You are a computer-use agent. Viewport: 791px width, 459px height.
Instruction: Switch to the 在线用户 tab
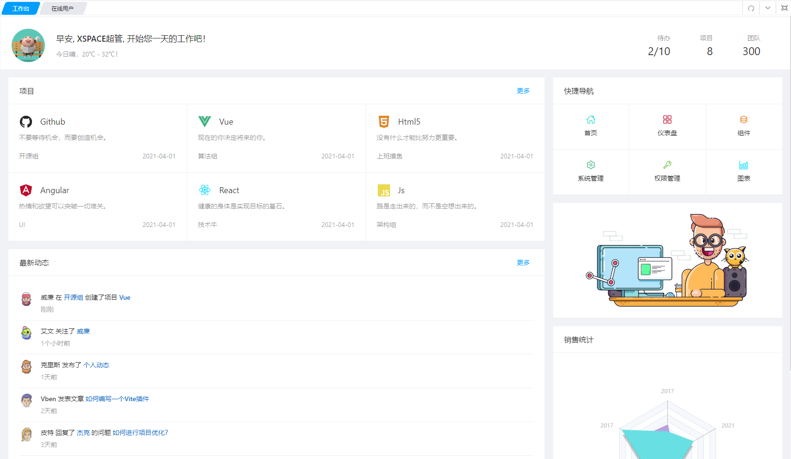coord(63,8)
